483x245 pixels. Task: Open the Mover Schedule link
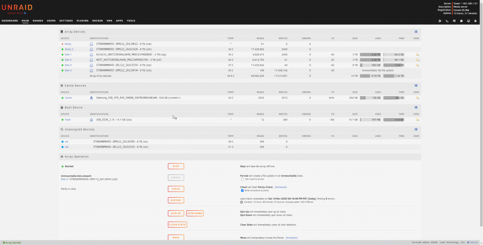291,238
